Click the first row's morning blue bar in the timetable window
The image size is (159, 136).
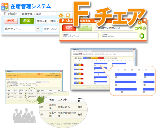(x=101, y=63)
